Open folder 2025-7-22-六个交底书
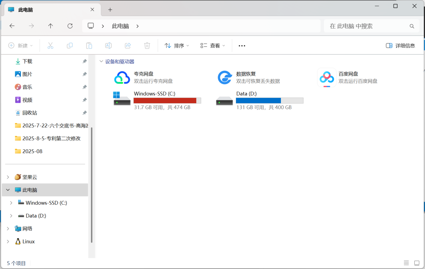 (51, 126)
